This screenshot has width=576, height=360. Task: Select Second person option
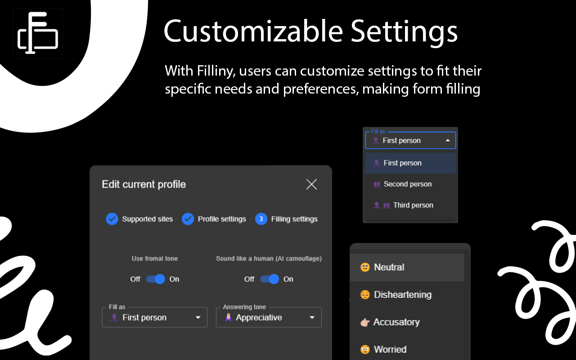410,184
